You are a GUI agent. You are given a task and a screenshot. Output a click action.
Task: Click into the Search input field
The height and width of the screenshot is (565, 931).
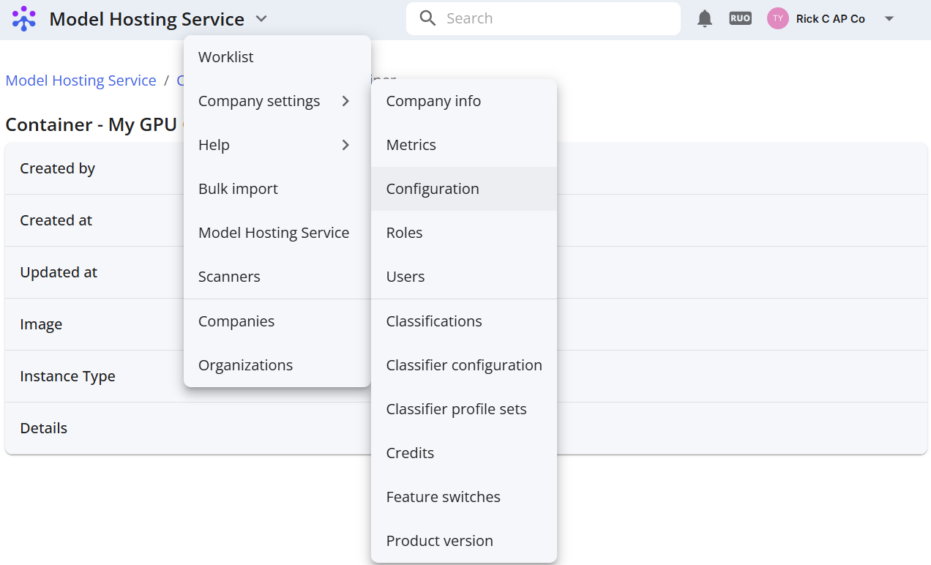point(543,18)
